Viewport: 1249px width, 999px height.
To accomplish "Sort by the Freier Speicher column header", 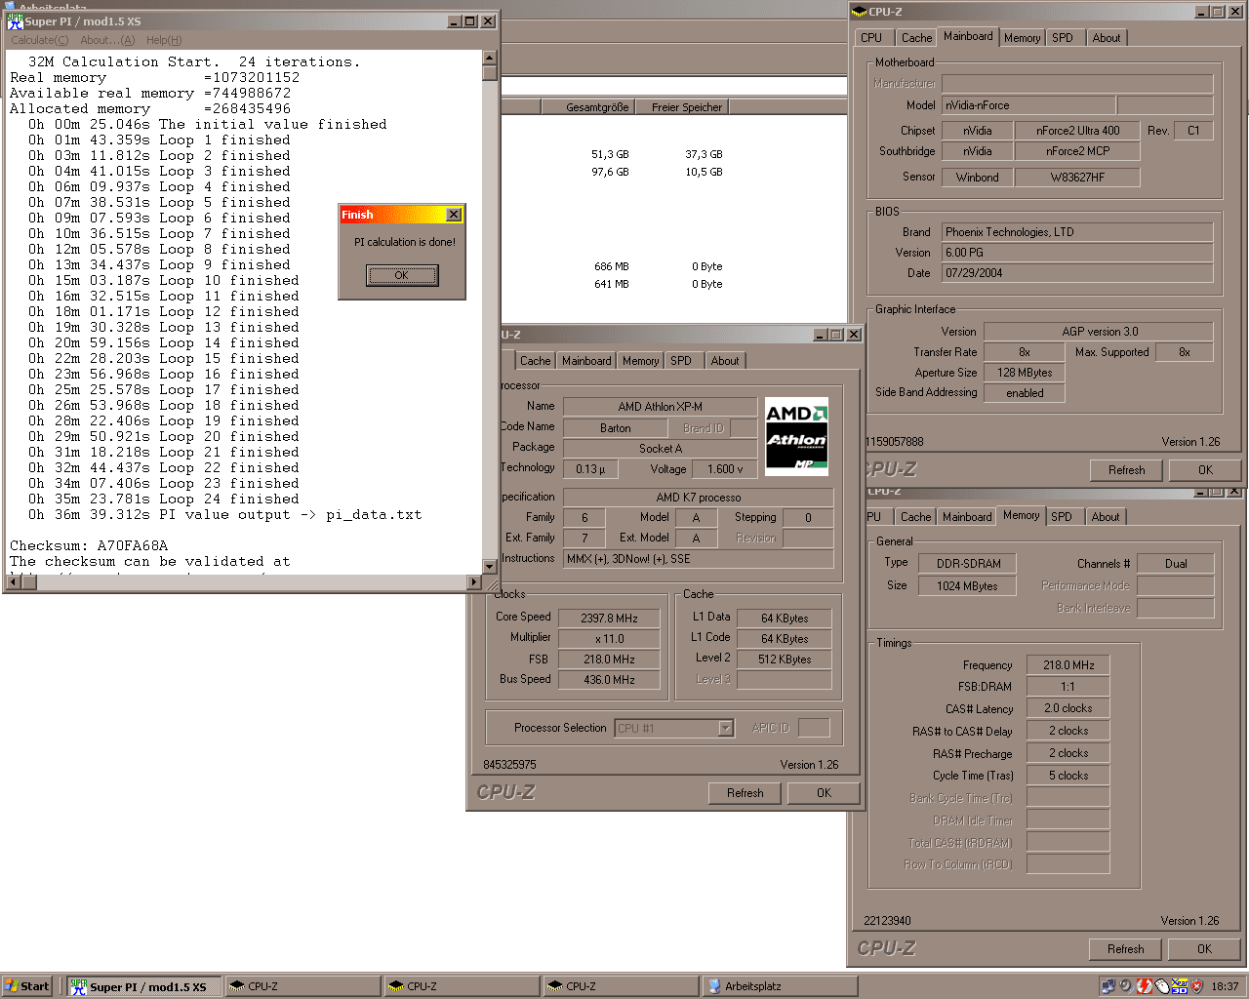I will coord(683,107).
